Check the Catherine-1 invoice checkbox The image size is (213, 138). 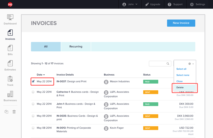pyautogui.click(x=33, y=92)
